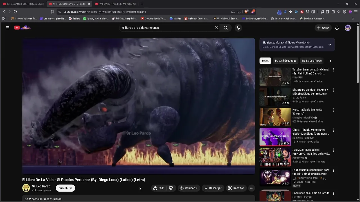
Task: Reload the page
Action: click(15, 12)
